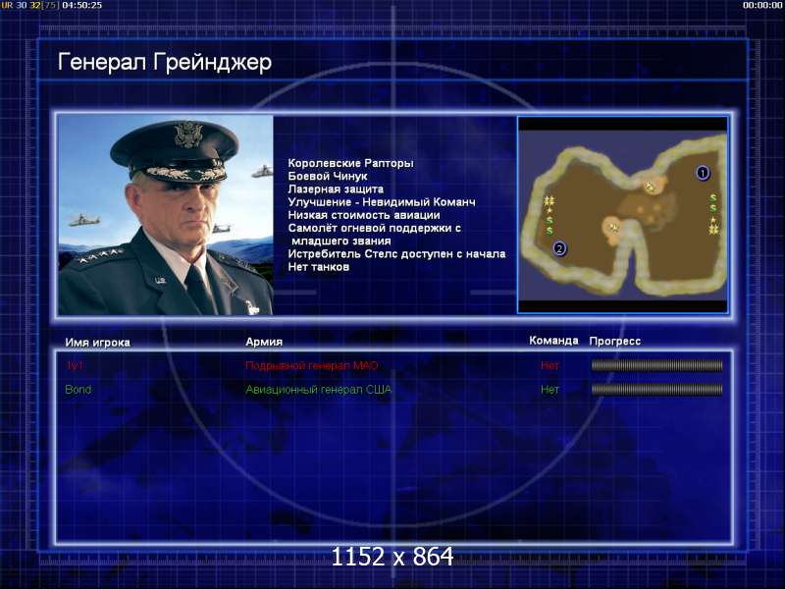This screenshot has width=785, height=589.
Task: Click start position marker 1 on minimap
Action: (703, 173)
